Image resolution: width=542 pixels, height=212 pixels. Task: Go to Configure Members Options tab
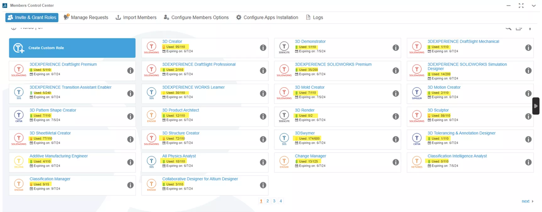196,18
